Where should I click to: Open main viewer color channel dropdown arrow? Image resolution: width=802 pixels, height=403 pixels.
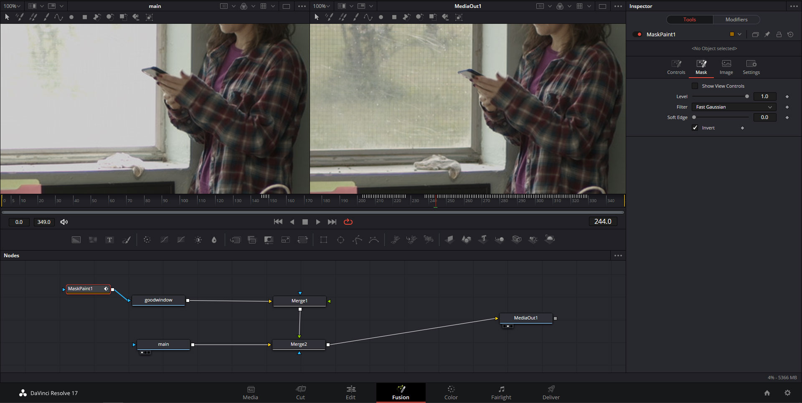[253, 6]
